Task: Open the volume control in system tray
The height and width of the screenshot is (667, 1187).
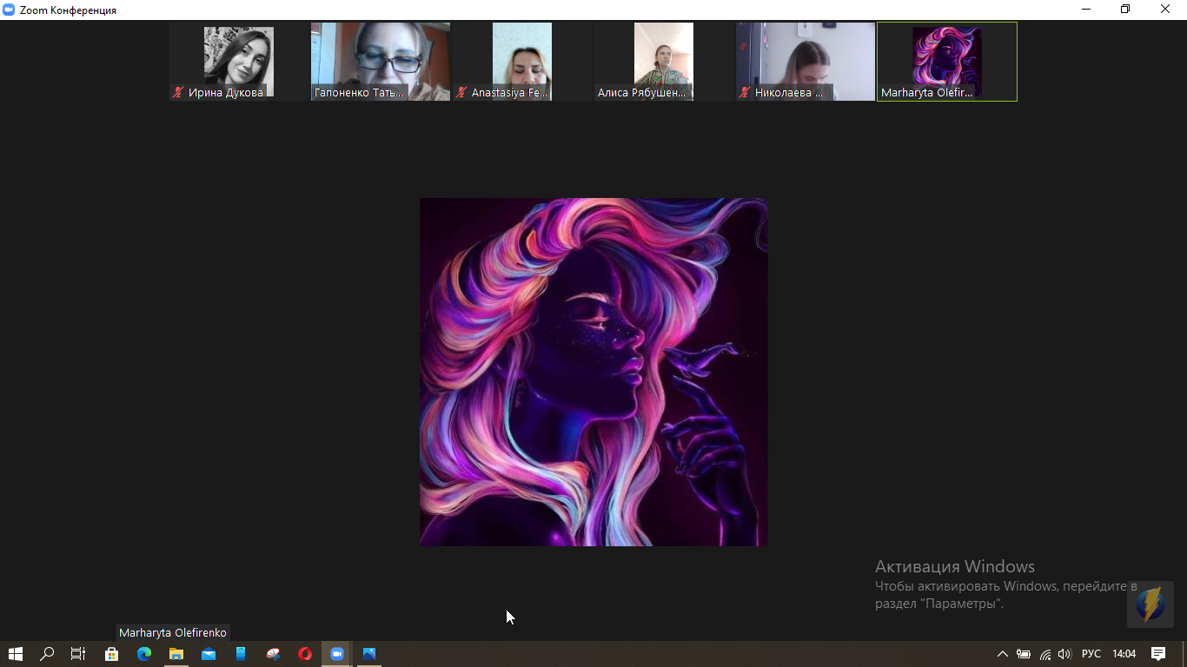Action: pyautogui.click(x=1064, y=654)
